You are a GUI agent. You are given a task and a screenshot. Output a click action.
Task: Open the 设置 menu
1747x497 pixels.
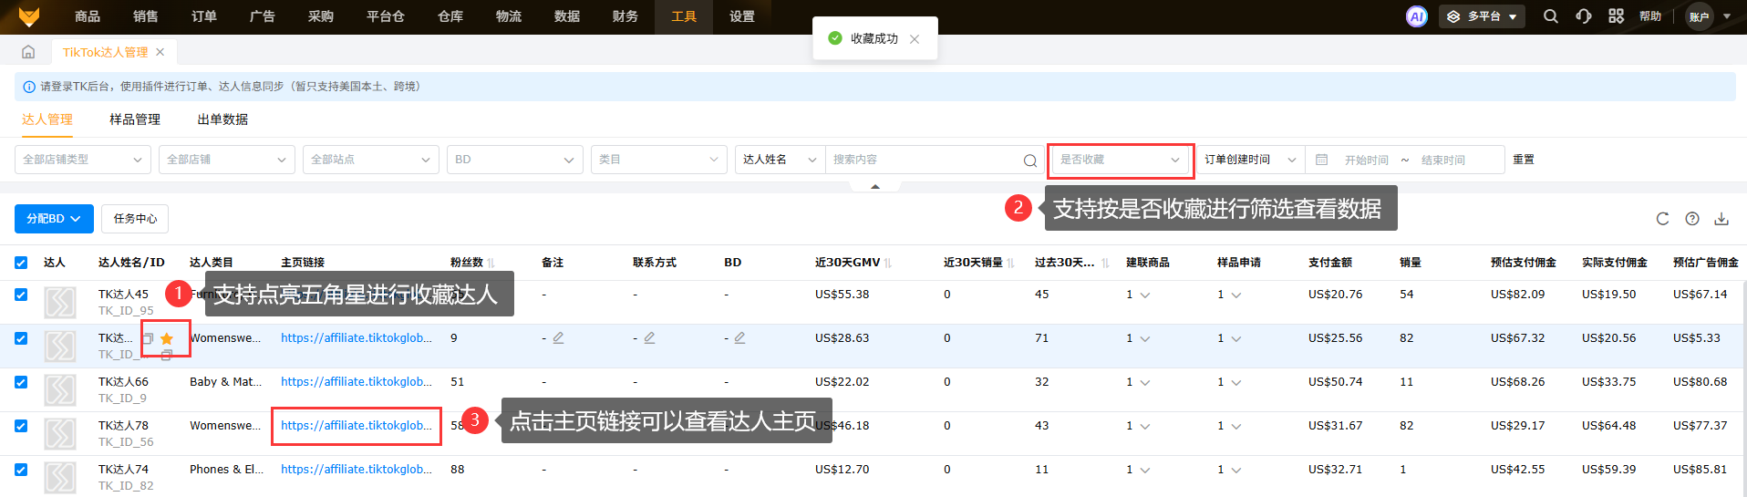742,16
